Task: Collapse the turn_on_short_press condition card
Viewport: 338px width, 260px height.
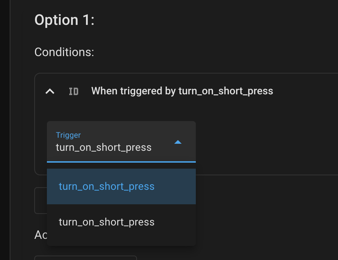Action: (50, 91)
